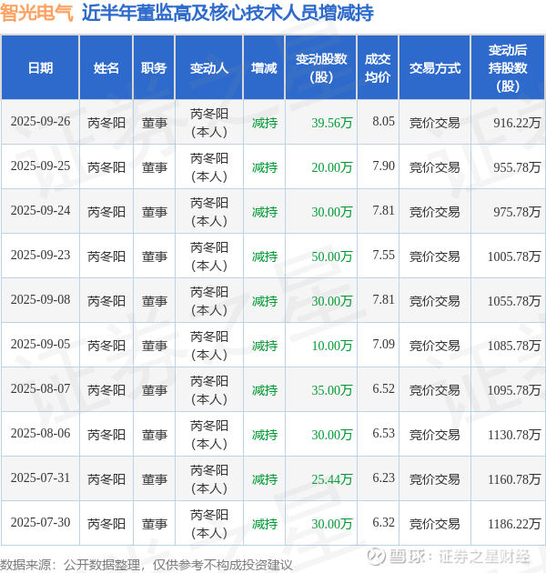
Task: Click the 交易方式 column header
Action: tap(435, 68)
